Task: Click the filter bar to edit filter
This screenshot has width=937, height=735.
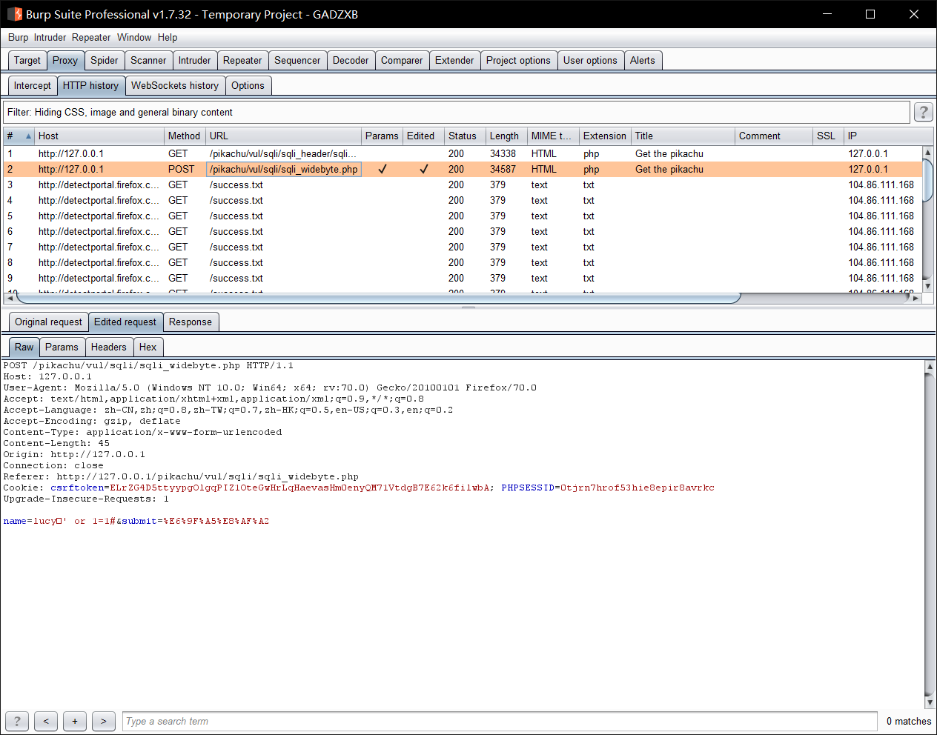Action: (457, 113)
